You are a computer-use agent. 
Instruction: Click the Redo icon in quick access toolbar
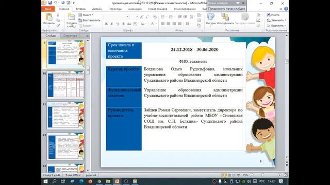tap(63, 3)
